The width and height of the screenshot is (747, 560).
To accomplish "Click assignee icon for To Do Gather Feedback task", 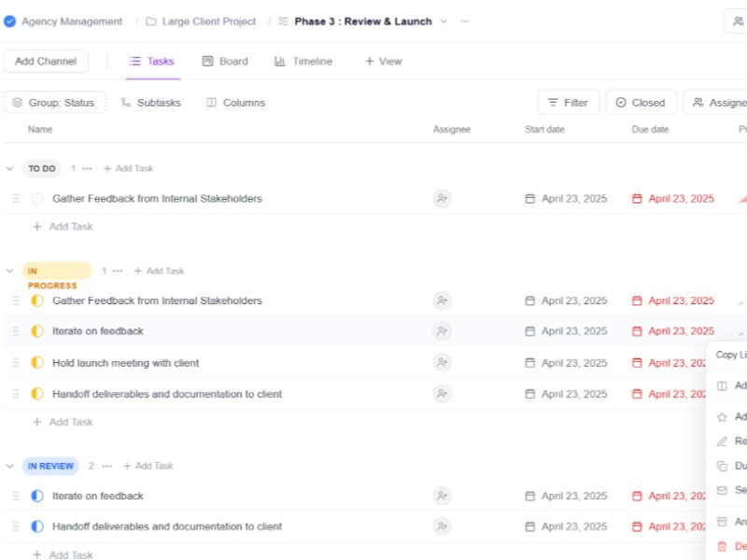I will [442, 199].
